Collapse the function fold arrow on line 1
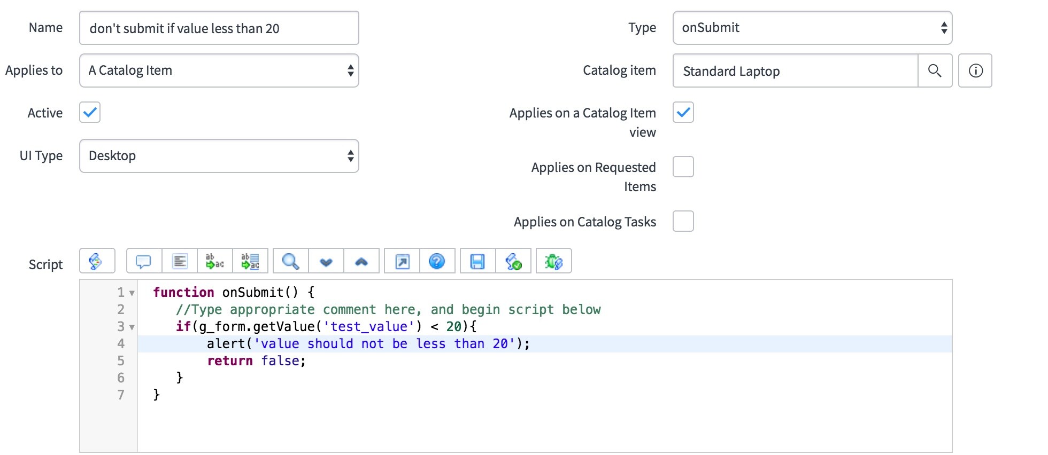 (x=132, y=293)
